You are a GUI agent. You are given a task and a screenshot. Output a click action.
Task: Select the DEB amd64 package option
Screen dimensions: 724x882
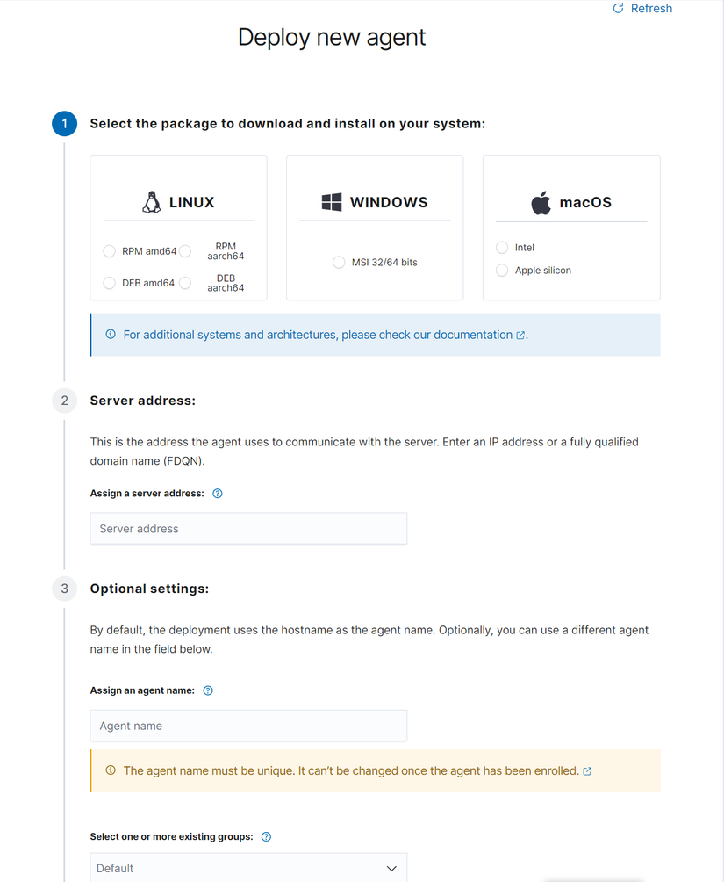pos(110,283)
